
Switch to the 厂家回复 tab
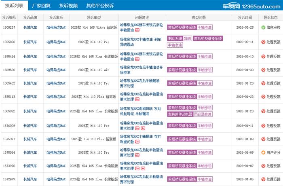[41, 6]
